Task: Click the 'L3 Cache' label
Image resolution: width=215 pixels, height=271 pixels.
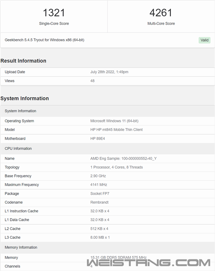Action: pos(13,237)
